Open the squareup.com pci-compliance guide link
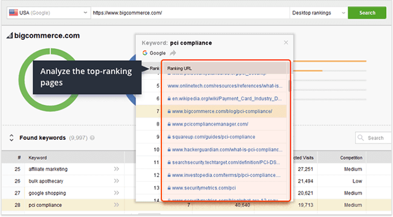Image resolution: width=393 pixels, height=217 pixels. click(x=213, y=137)
